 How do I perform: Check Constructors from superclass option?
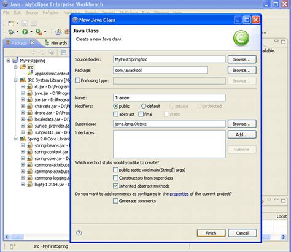pyautogui.click(x=115, y=178)
